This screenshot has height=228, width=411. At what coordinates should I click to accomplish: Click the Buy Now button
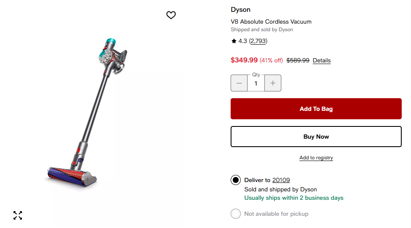[316, 137]
